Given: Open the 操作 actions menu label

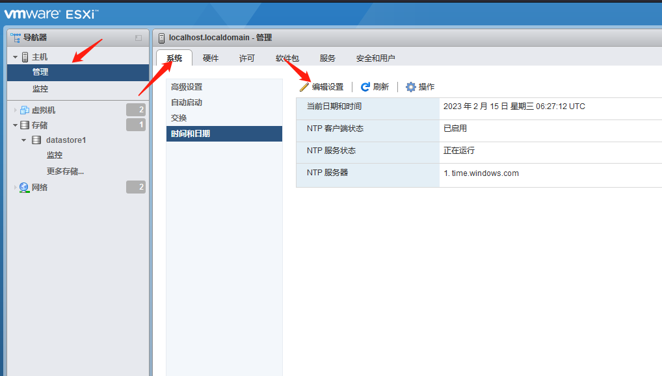Looking at the screenshot, I should click(427, 87).
